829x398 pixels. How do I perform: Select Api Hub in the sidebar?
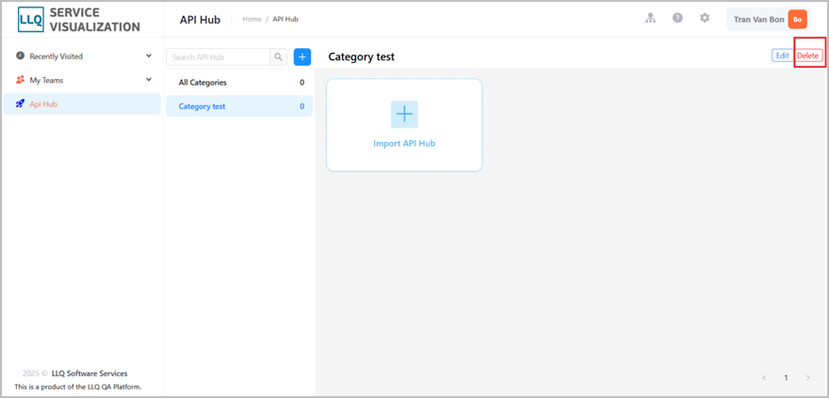(82, 104)
